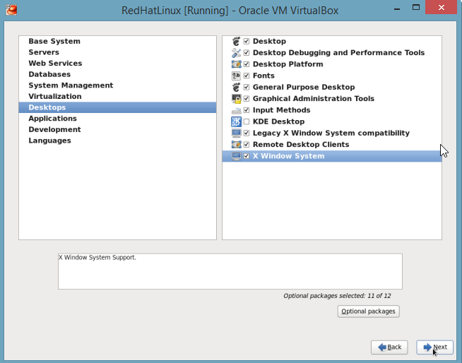Select the Web Services category

(x=117, y=64)
